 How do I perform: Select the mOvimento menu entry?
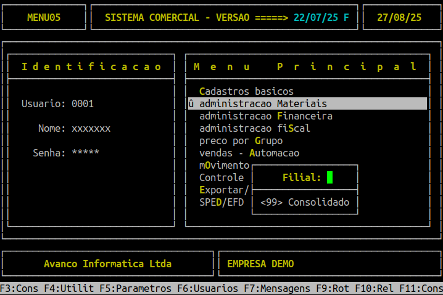point(225,165)
